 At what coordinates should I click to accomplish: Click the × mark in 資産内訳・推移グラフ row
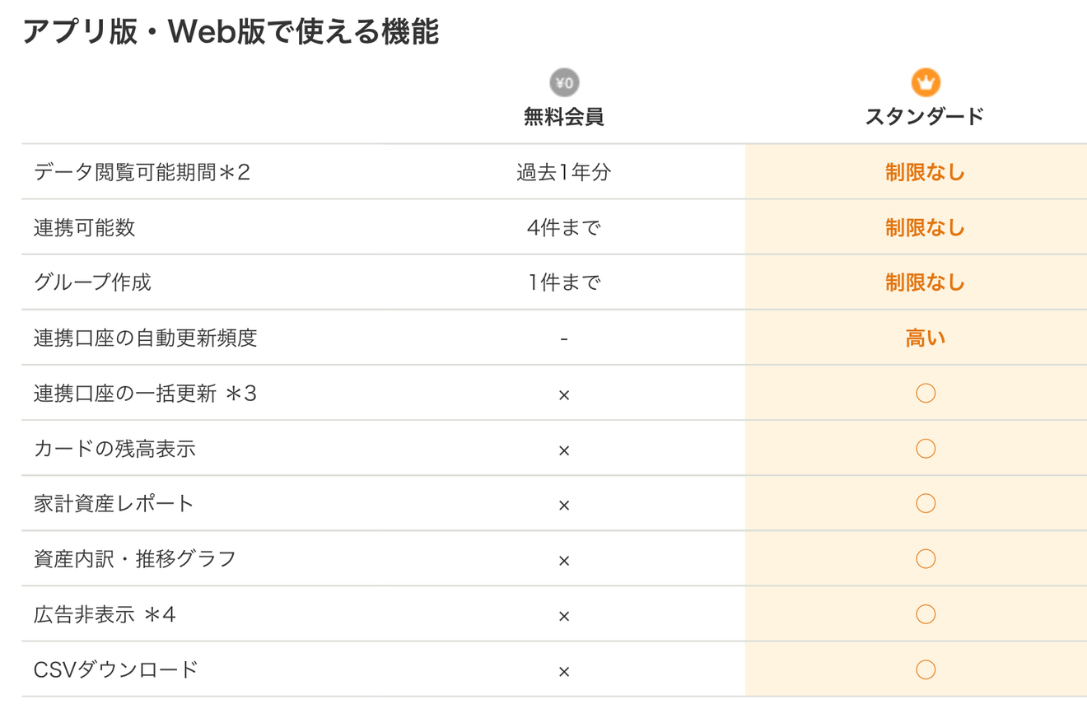click(x=564, y=561)
